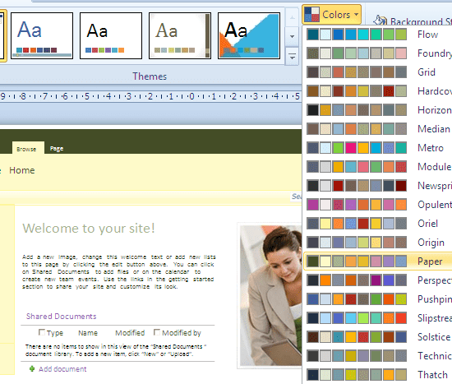452x384 pixels.
Task: Apply the theme thumbnail with blue Aa
Action: tap(42, 36)
